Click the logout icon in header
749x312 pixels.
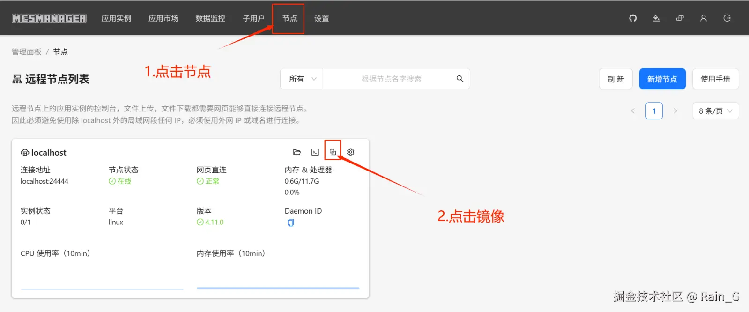(727, 18)
